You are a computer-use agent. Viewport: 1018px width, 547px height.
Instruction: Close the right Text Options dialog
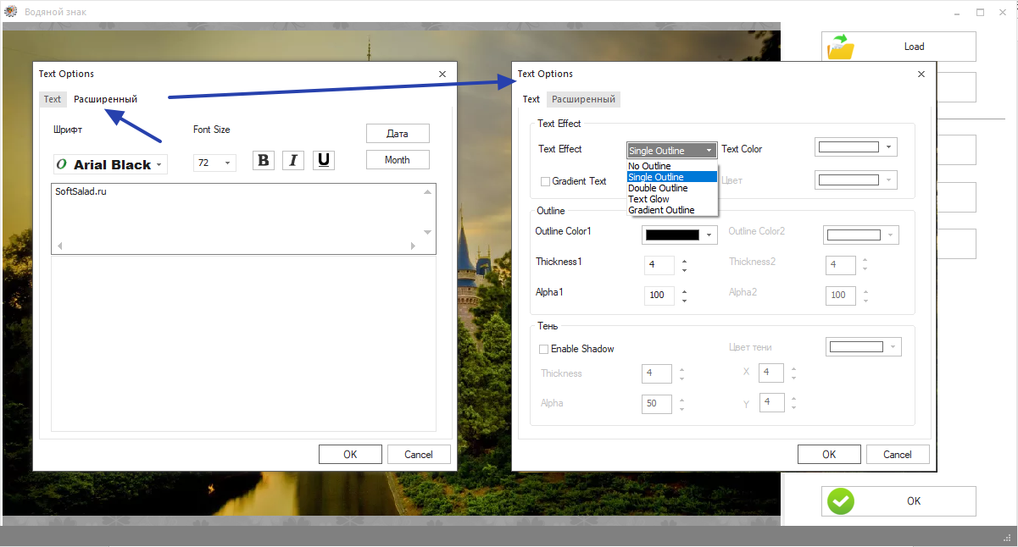pos(921,75)
